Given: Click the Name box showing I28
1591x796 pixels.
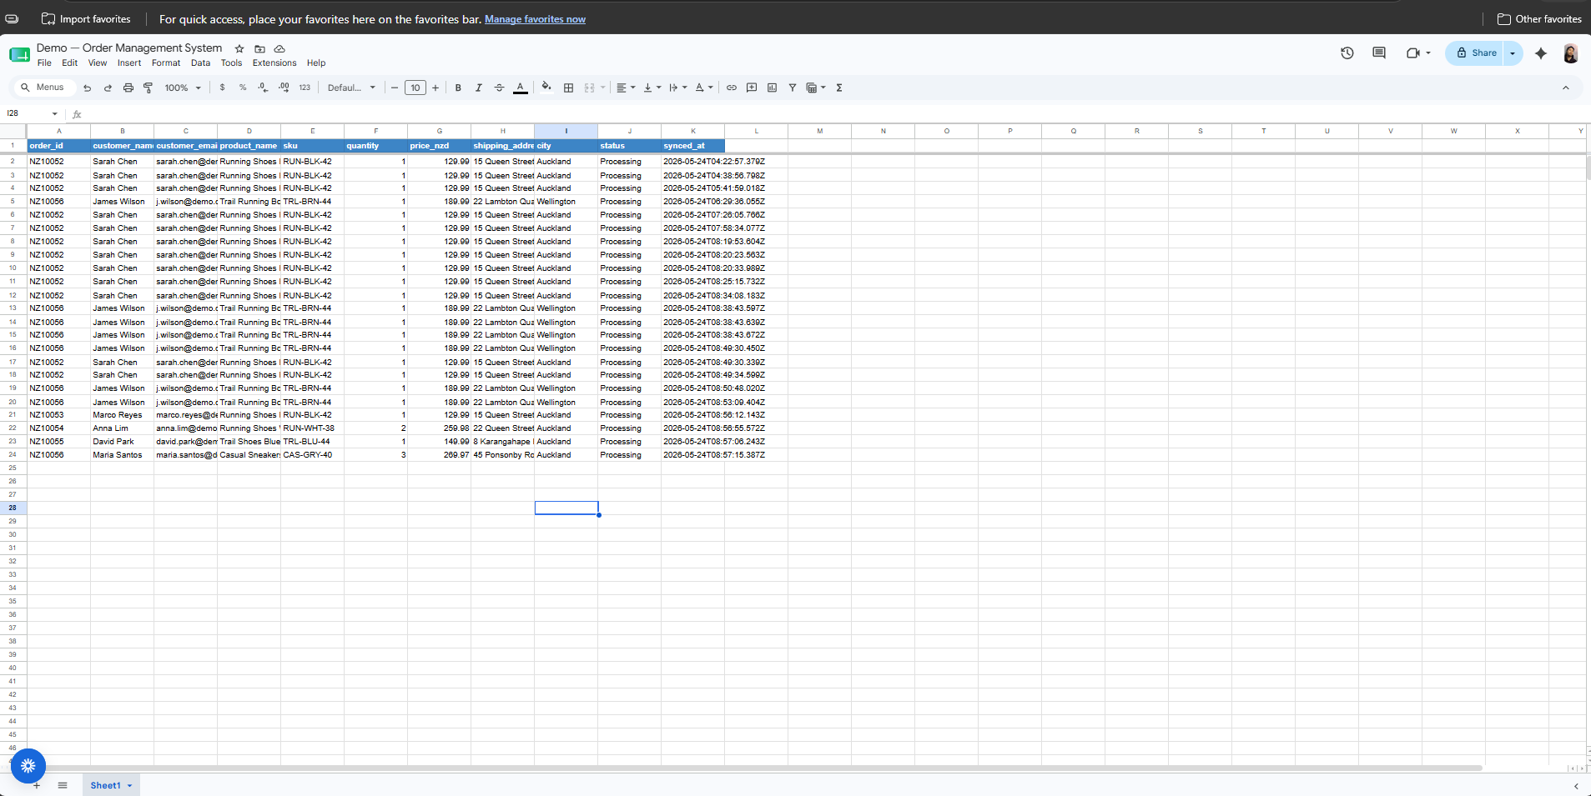Looking at the screenshot, I should (33, 113).
